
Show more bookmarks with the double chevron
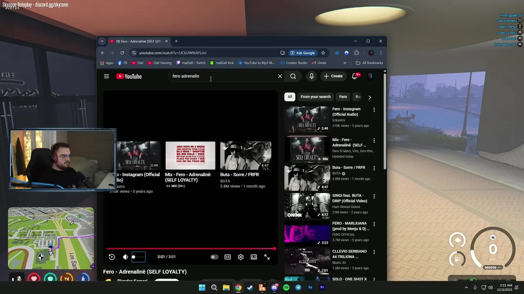[345, 63]
